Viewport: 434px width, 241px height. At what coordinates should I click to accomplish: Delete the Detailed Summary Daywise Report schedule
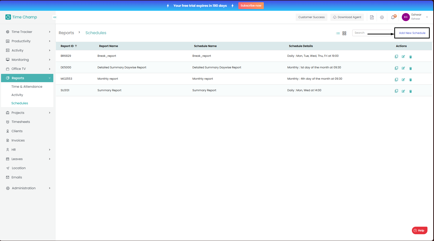click(411, 68)
